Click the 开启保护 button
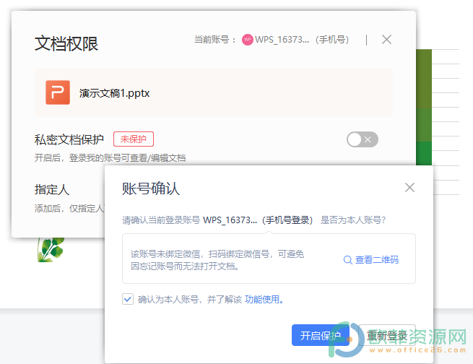 pos(321,335)
